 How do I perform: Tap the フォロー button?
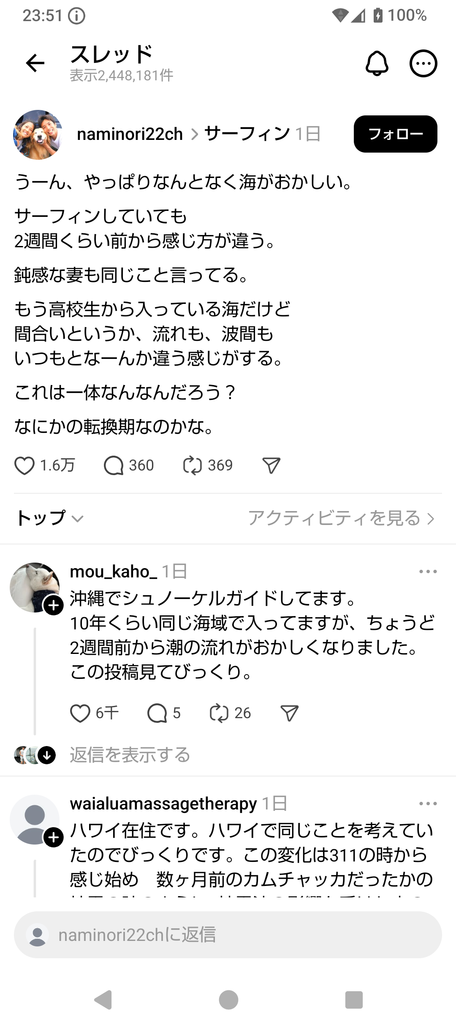395,134
